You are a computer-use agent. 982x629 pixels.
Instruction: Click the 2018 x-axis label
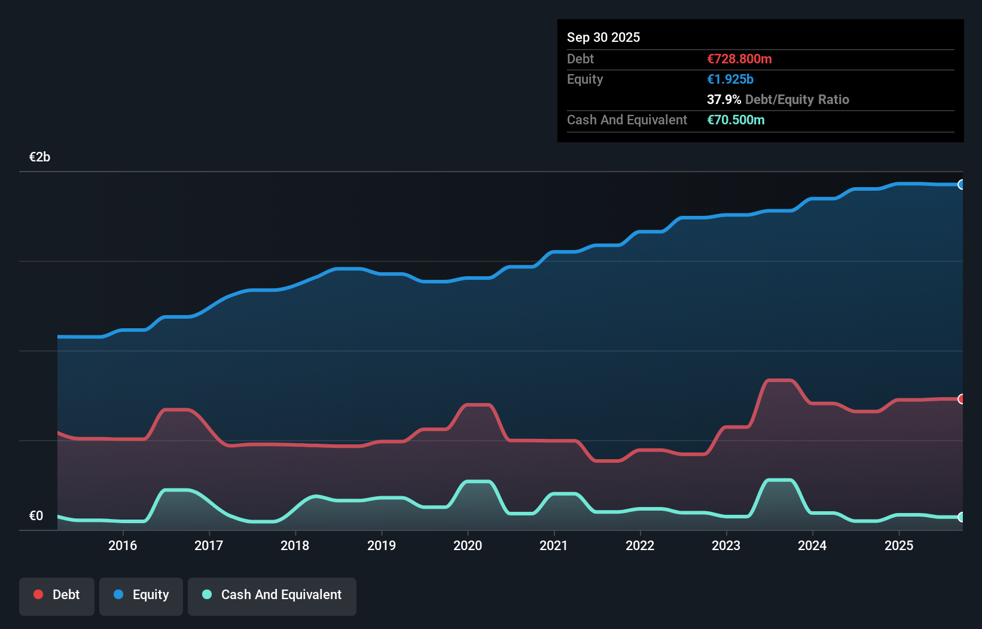[x=295, y=545]
